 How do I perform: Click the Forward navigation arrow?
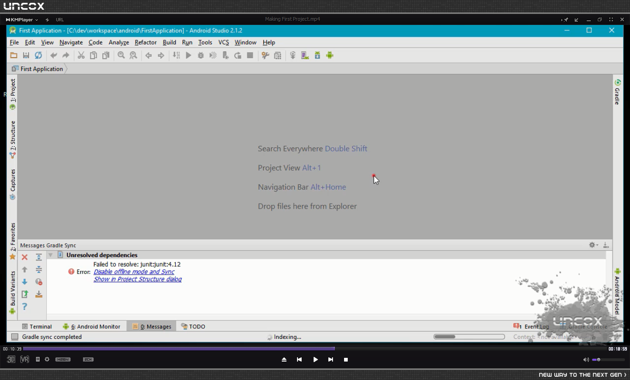(x=161, y=55)
